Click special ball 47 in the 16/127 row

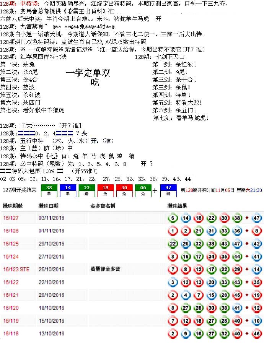pos(257,218)
